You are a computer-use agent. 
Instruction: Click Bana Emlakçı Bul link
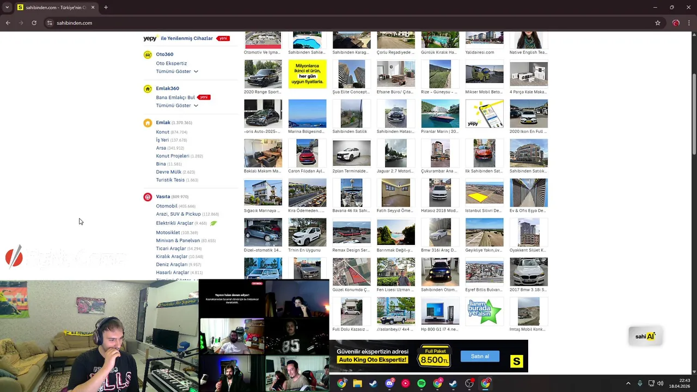[x=175, y=97]
